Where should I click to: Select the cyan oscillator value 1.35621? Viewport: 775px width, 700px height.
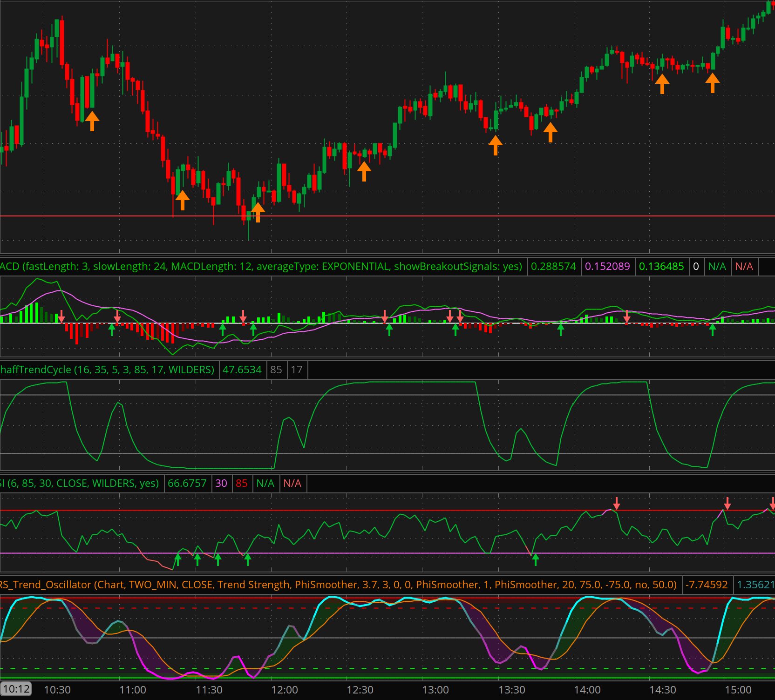coord(755,585)
